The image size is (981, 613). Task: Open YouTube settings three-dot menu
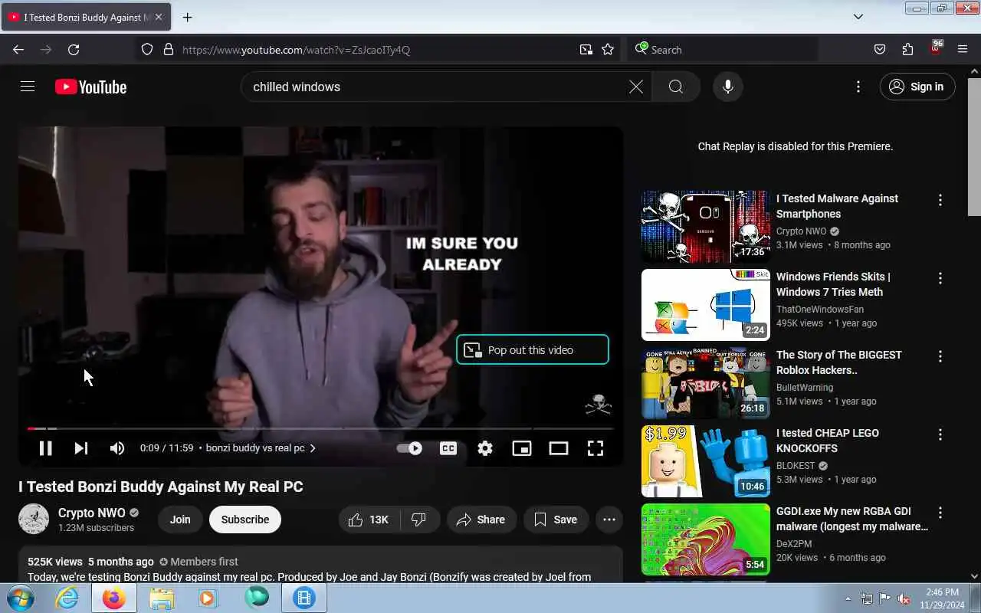pos(858,87)
